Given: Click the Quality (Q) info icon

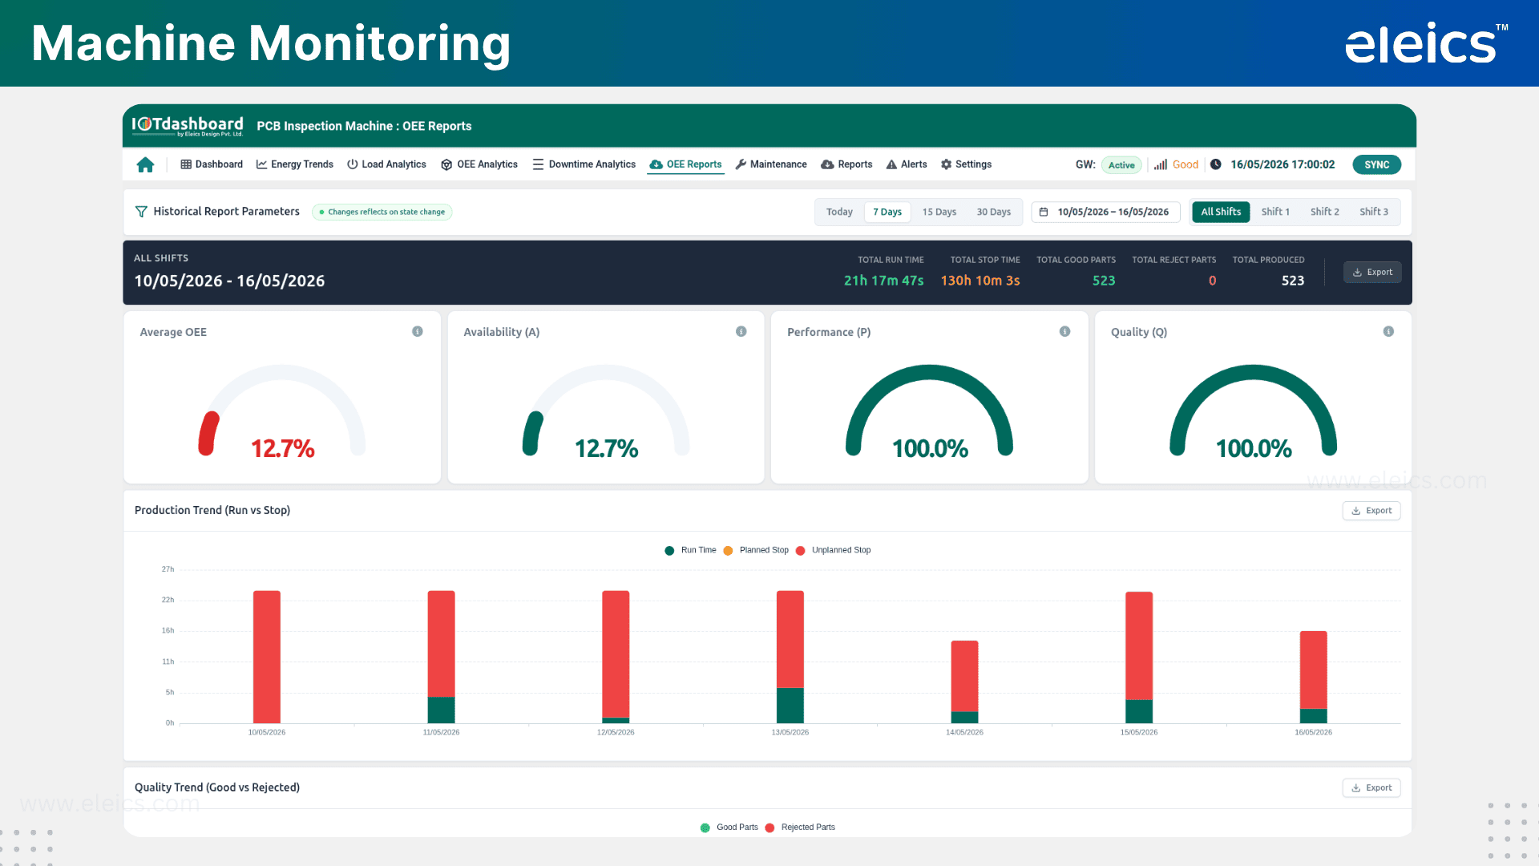Looking at the screenshot, I should pos(1388,331).
